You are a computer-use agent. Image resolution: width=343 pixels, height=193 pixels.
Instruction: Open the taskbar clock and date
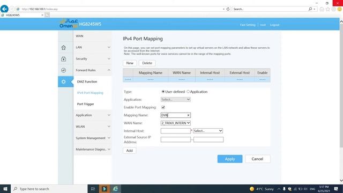tap(324, 189)
